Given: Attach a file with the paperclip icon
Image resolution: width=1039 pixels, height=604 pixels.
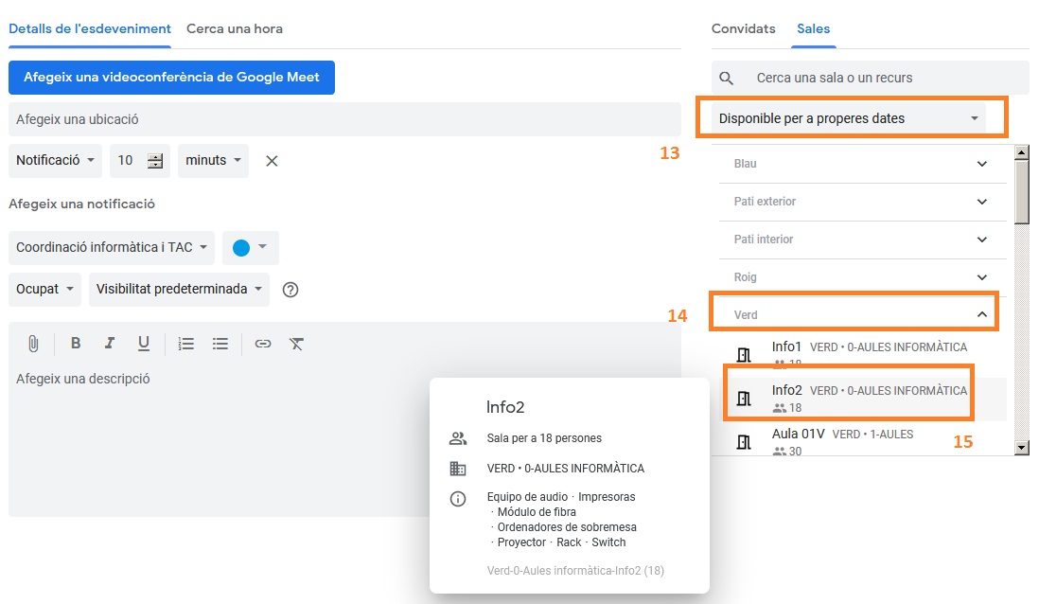Looking at the screenshot, I should tap(33, 344).
